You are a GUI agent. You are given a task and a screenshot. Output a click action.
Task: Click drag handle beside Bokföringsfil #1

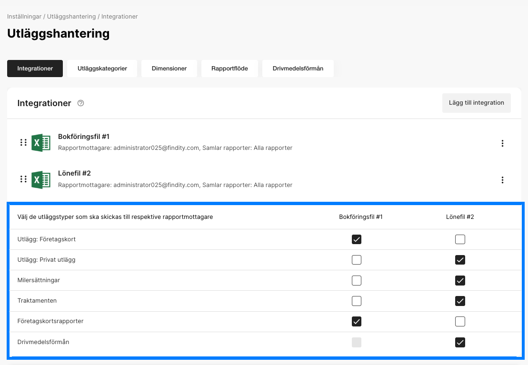[23, 143]
